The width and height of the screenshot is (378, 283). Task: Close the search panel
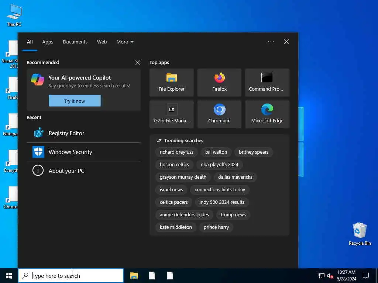286,42
